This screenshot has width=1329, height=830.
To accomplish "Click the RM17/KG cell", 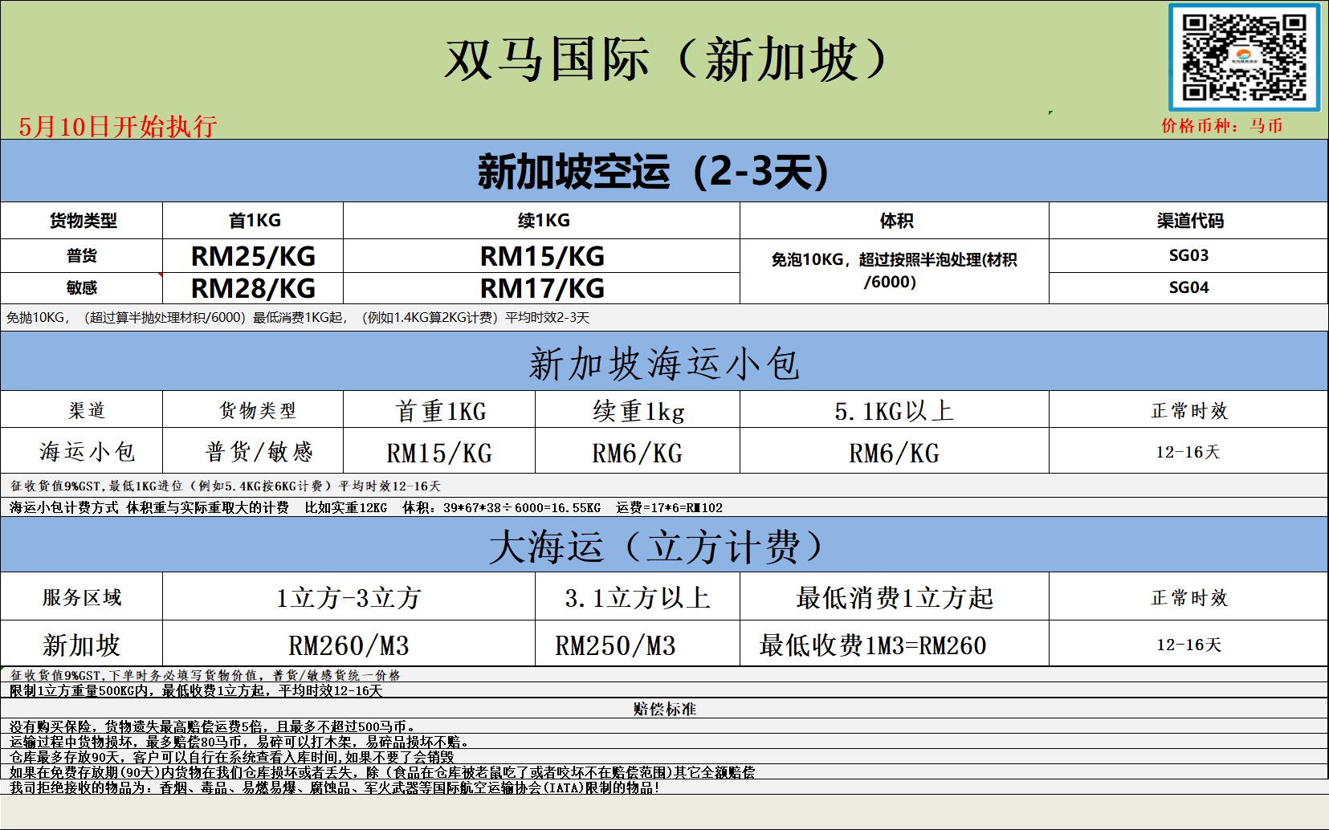I will (x=542, y=288).
